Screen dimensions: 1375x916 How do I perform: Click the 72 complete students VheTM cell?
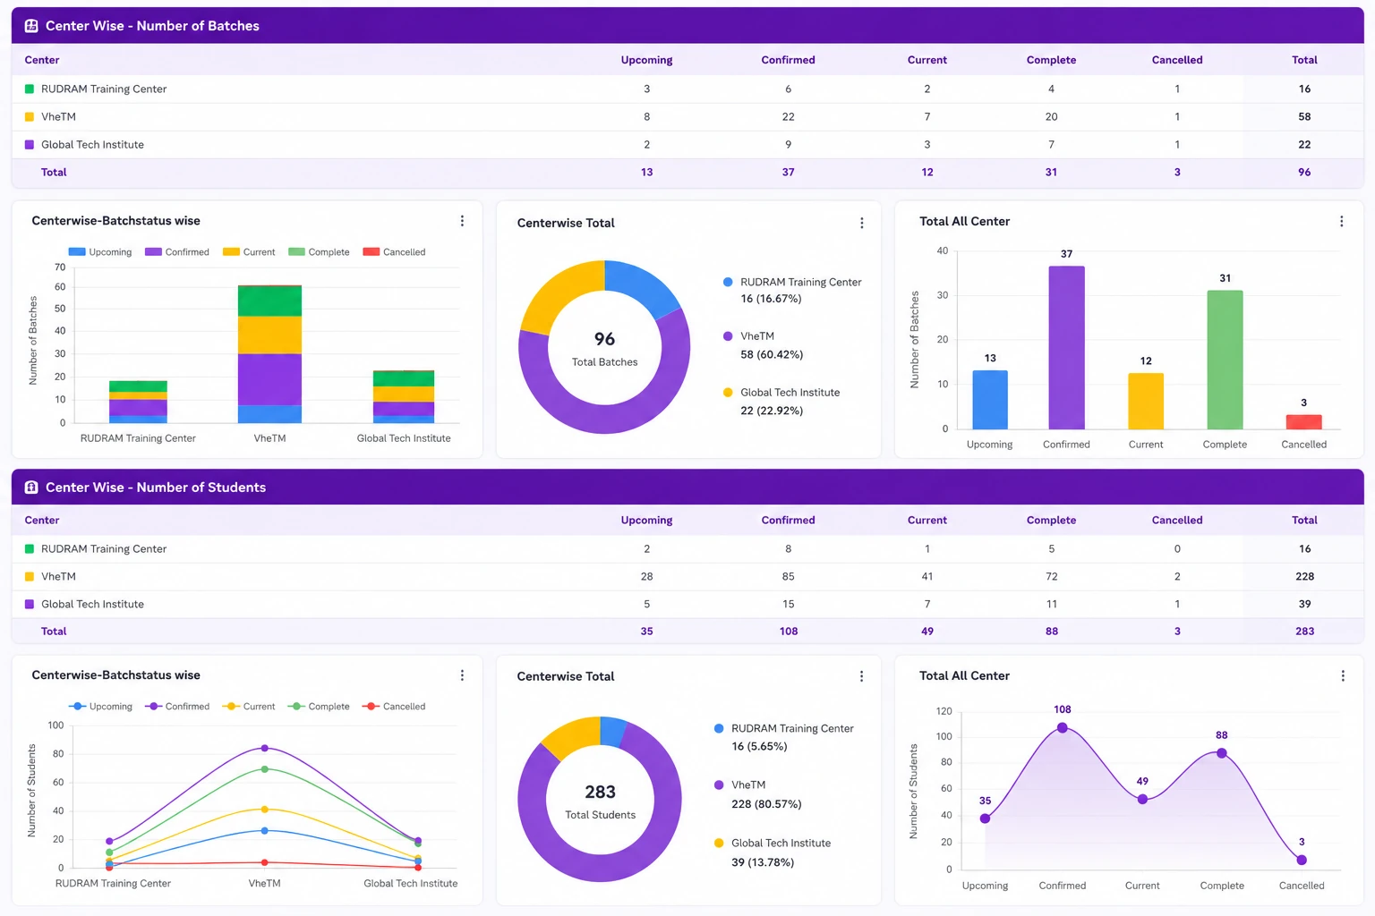point(1051,576)
